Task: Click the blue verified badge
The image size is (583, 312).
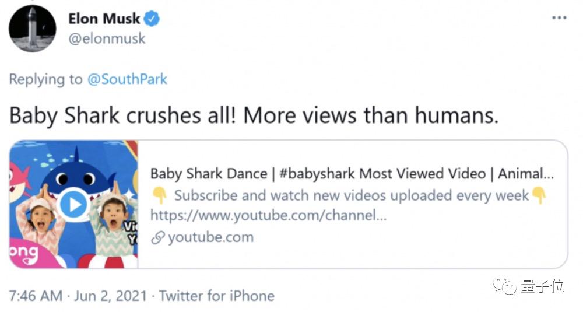Action: pyautogui.click(x=152, y=19)
